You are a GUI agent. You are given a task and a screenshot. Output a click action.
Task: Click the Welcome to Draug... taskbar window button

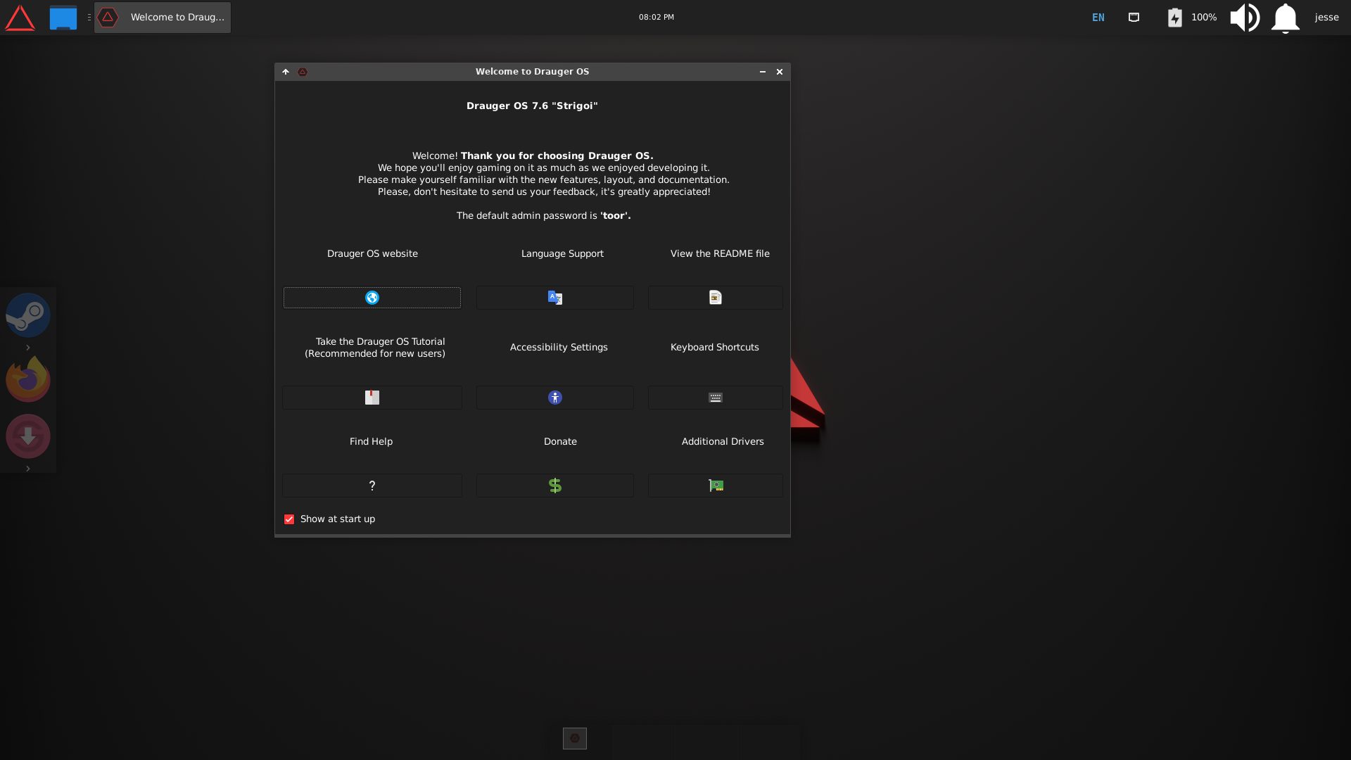coord(163,18)
